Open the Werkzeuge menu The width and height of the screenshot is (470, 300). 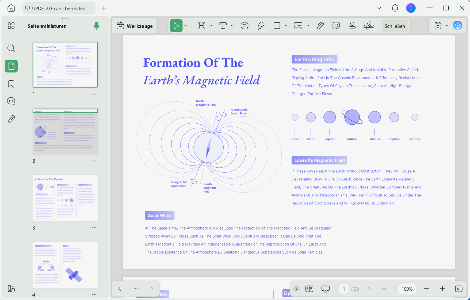[x=134, y=26]
